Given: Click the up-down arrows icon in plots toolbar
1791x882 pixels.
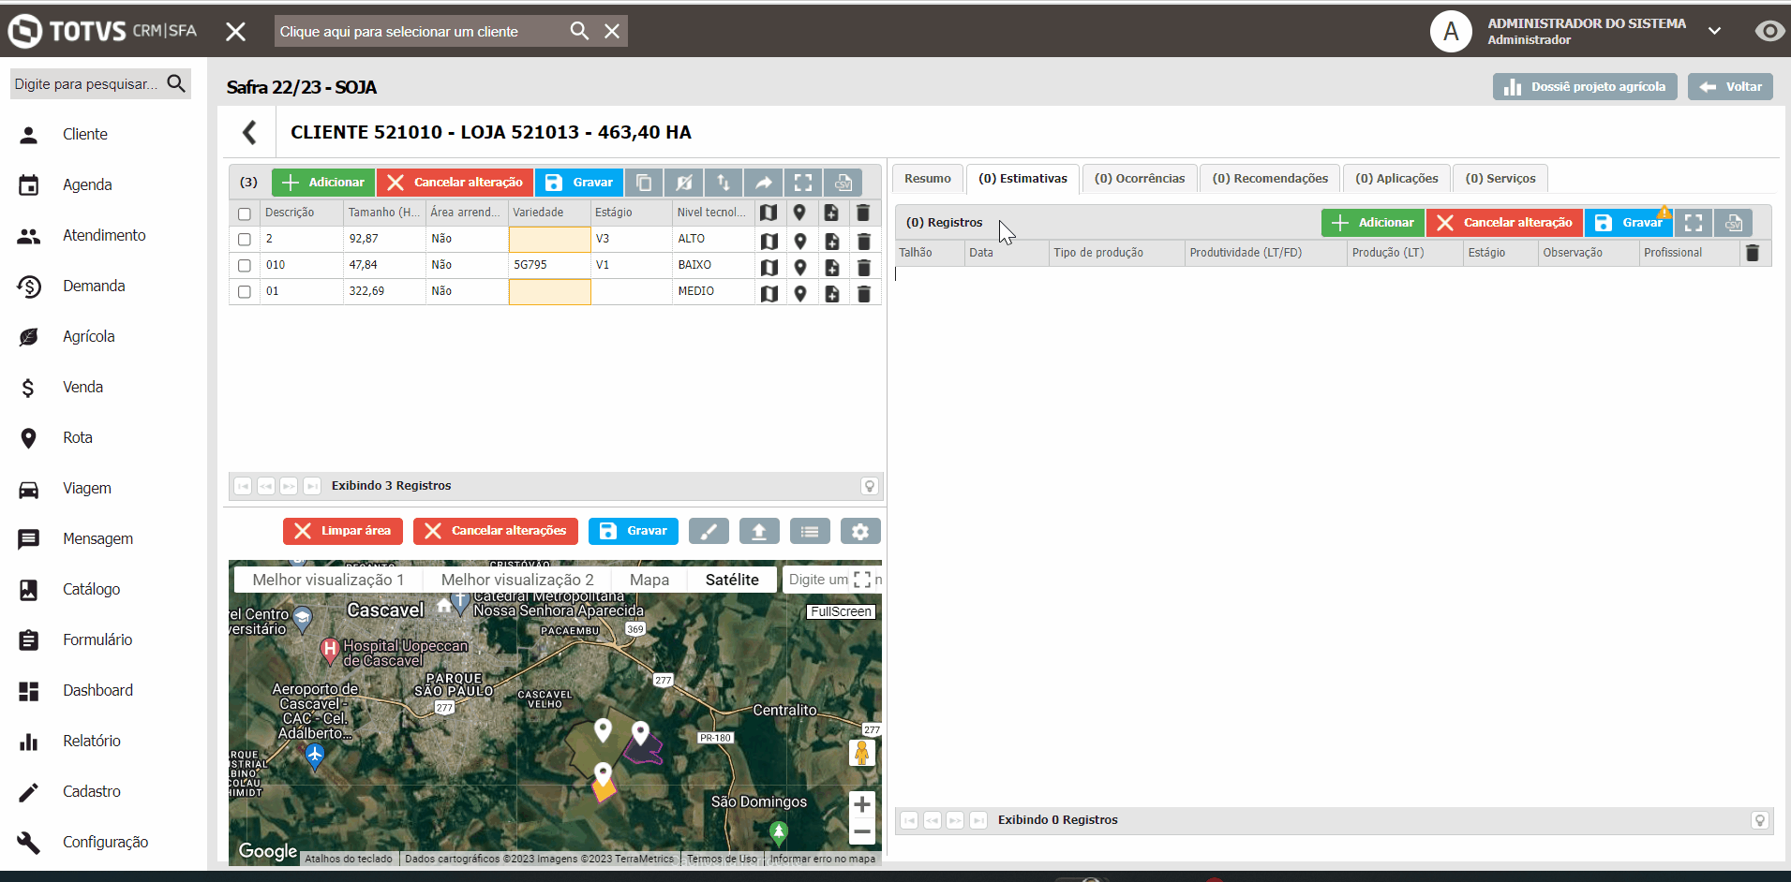Looking at the screenshot, I should [x=724, y=183].
